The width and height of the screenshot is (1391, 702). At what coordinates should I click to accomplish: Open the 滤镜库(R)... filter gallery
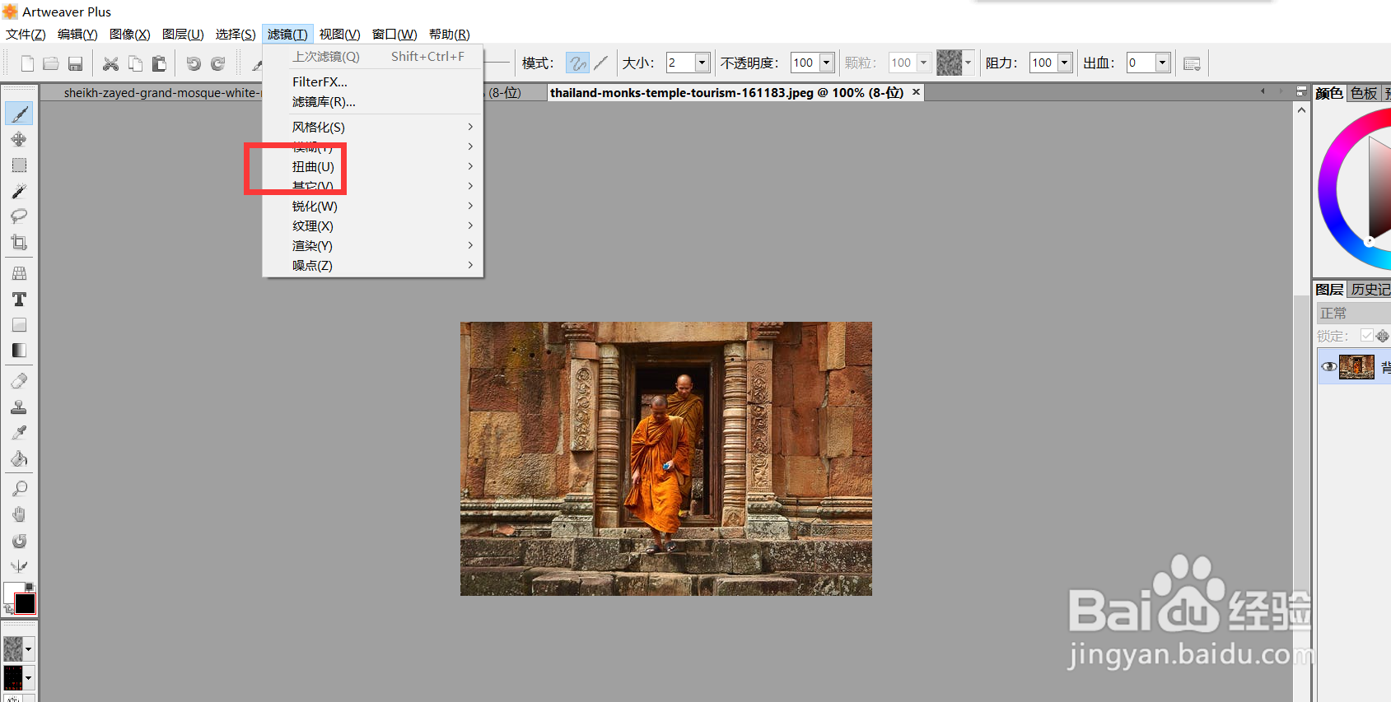tap(324, 102)
